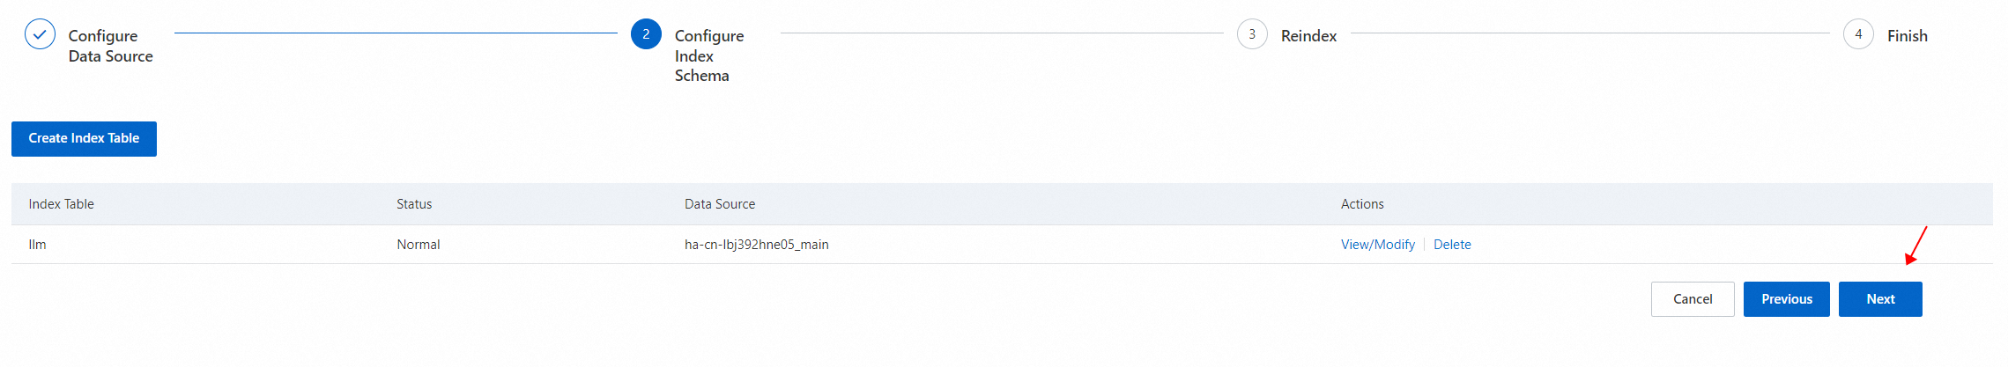The image size is (2008, 367).
Task: Go back with the Previous button
Action: pos(1786,299)
